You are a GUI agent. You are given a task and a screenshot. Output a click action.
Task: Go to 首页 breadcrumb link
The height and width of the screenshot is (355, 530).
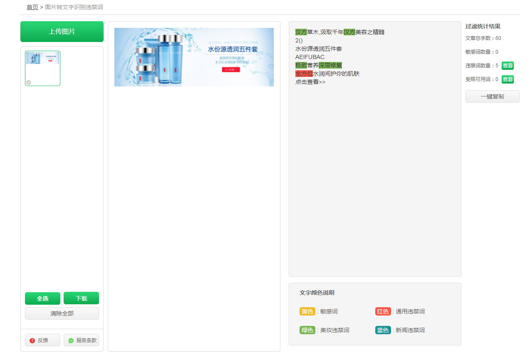pyautogui.click(x=32, y=7)
